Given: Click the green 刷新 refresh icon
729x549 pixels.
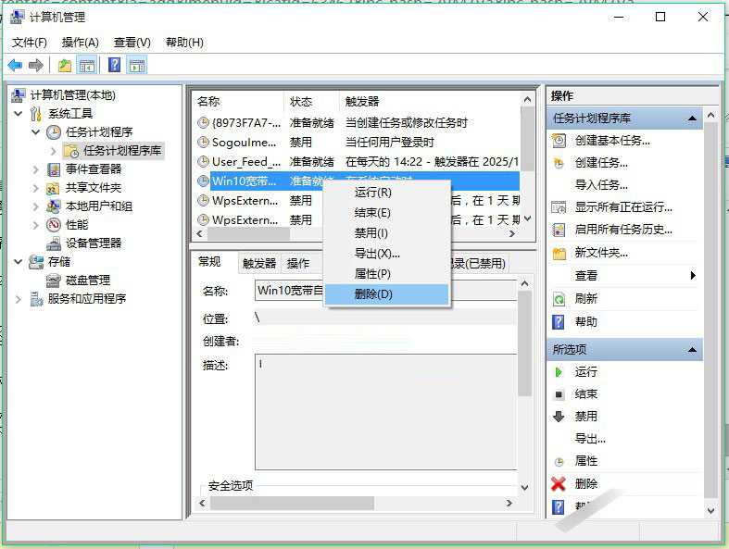Looking at the screenshot, I should click(x=559, y=299).
